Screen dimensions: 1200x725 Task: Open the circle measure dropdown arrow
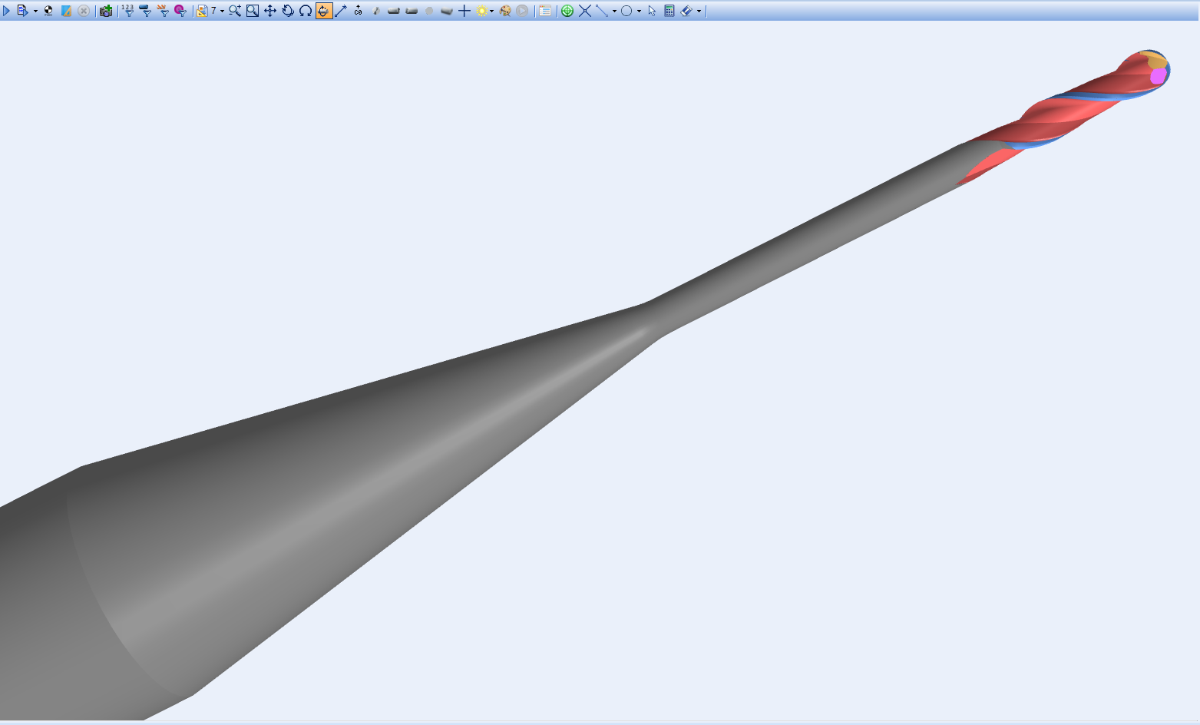(639, 12)
